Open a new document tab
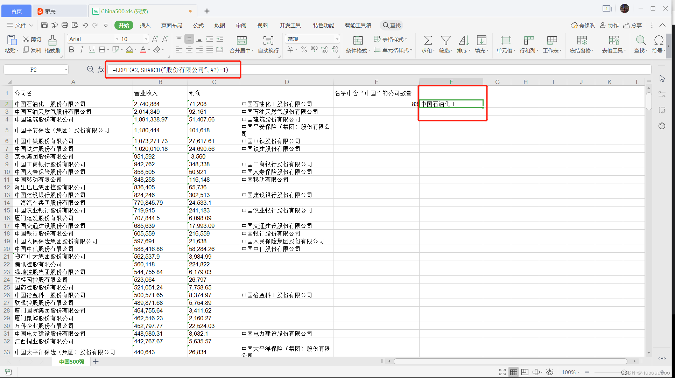Screen dimensions: 675x378 coord(207,11)
